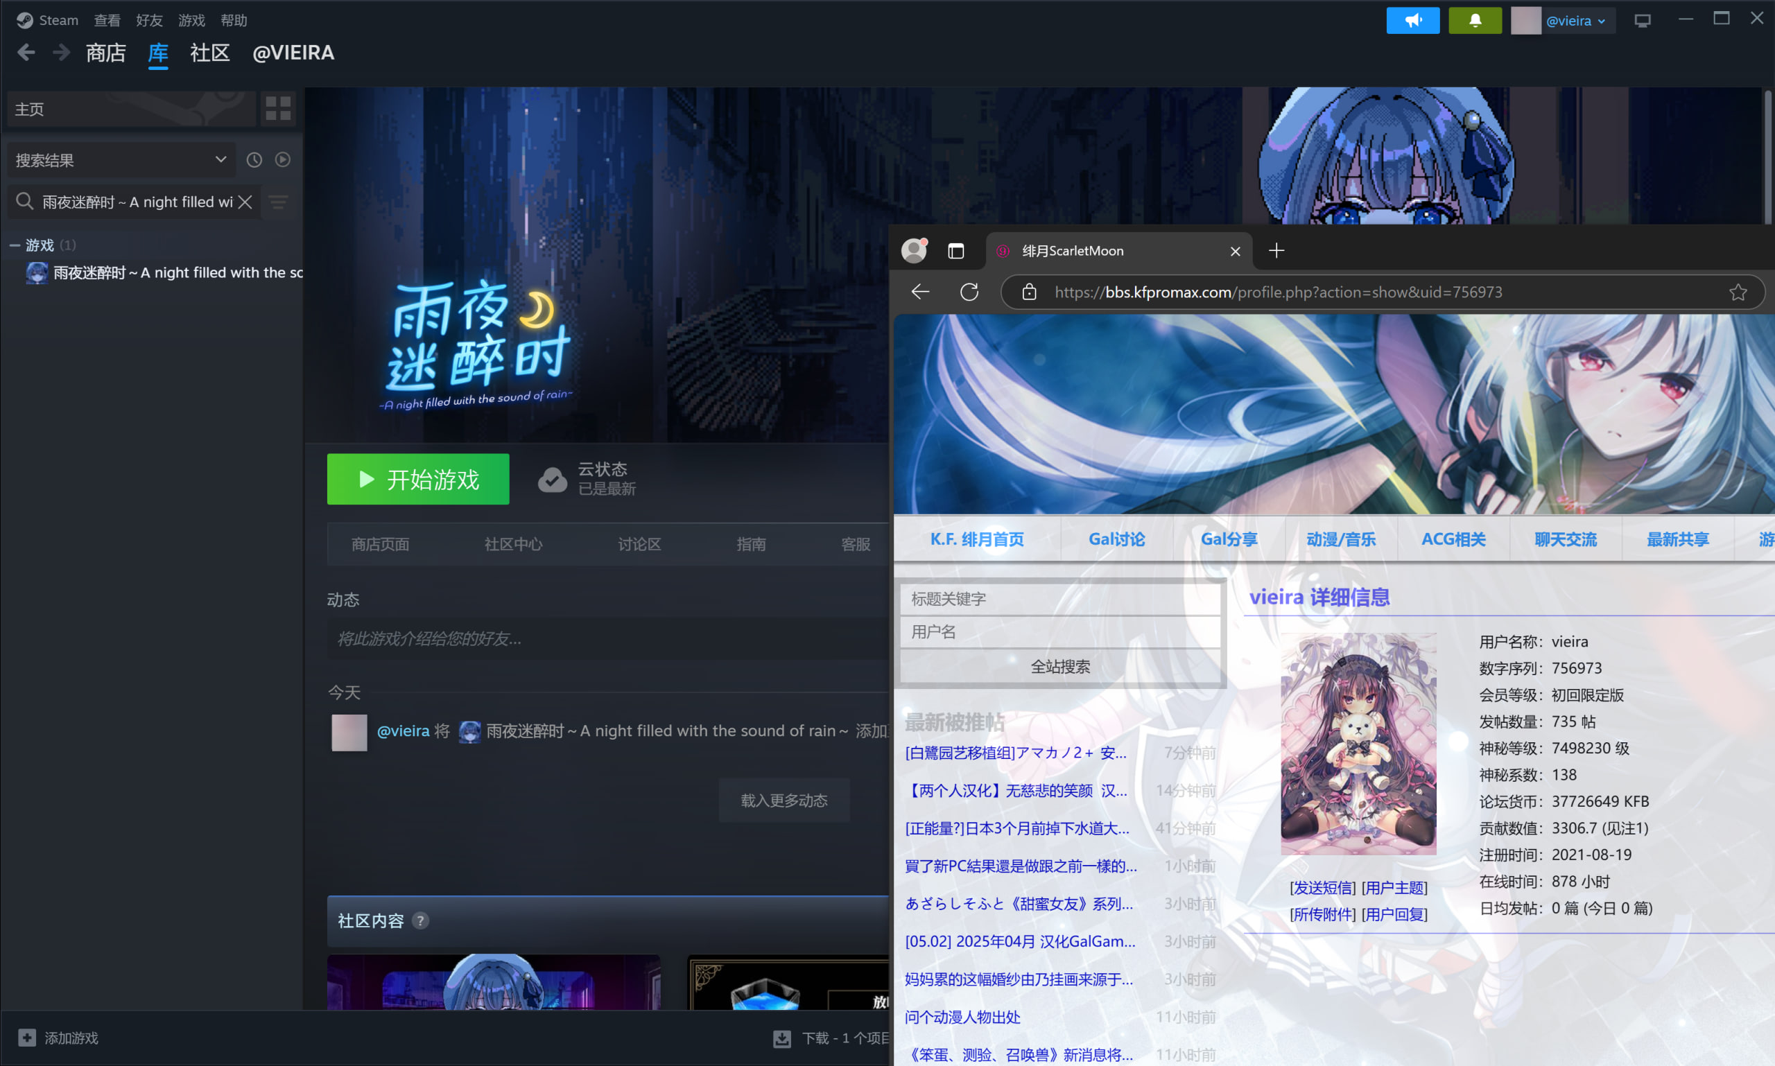Open the 游戏 menu in Steam
The height and width of the screenshot is (1066, 1775).
tap(191, 20)
